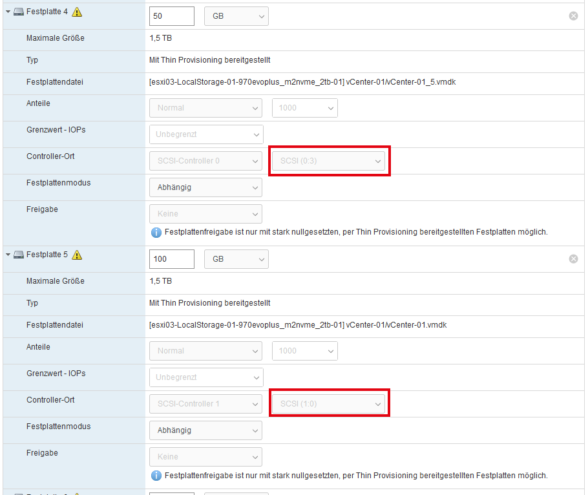Open the SCSI (1:0) dropdown

point(328,404)
